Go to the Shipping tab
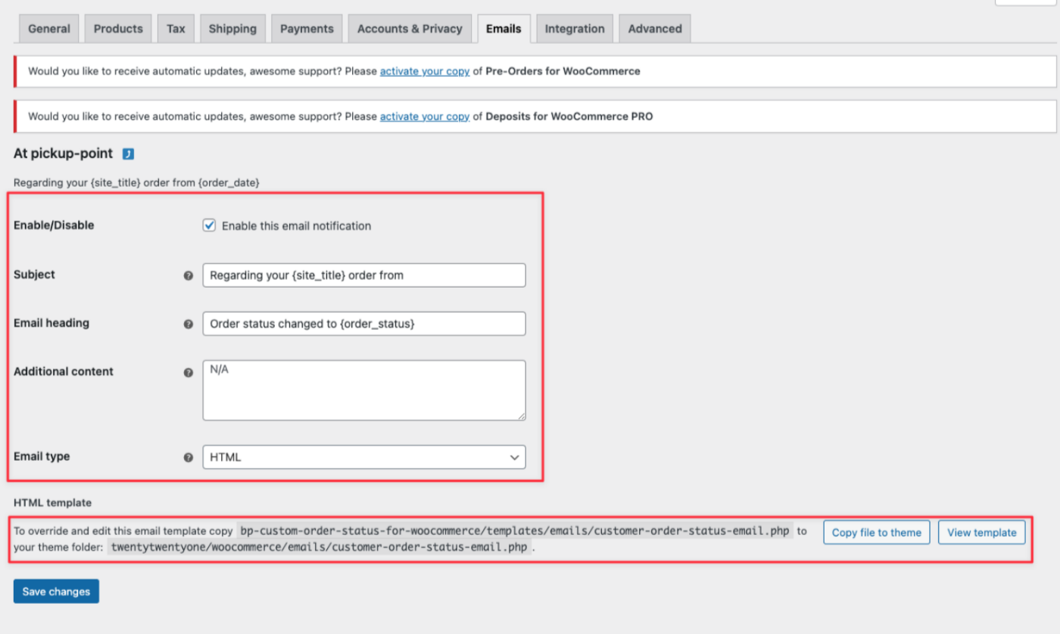The image size is (1060, 634). 232,29
